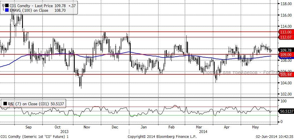Click the 109.00 red price level tag
This screenshot has height=139, width=294.
pyautogui.click(x=285, y=55)
